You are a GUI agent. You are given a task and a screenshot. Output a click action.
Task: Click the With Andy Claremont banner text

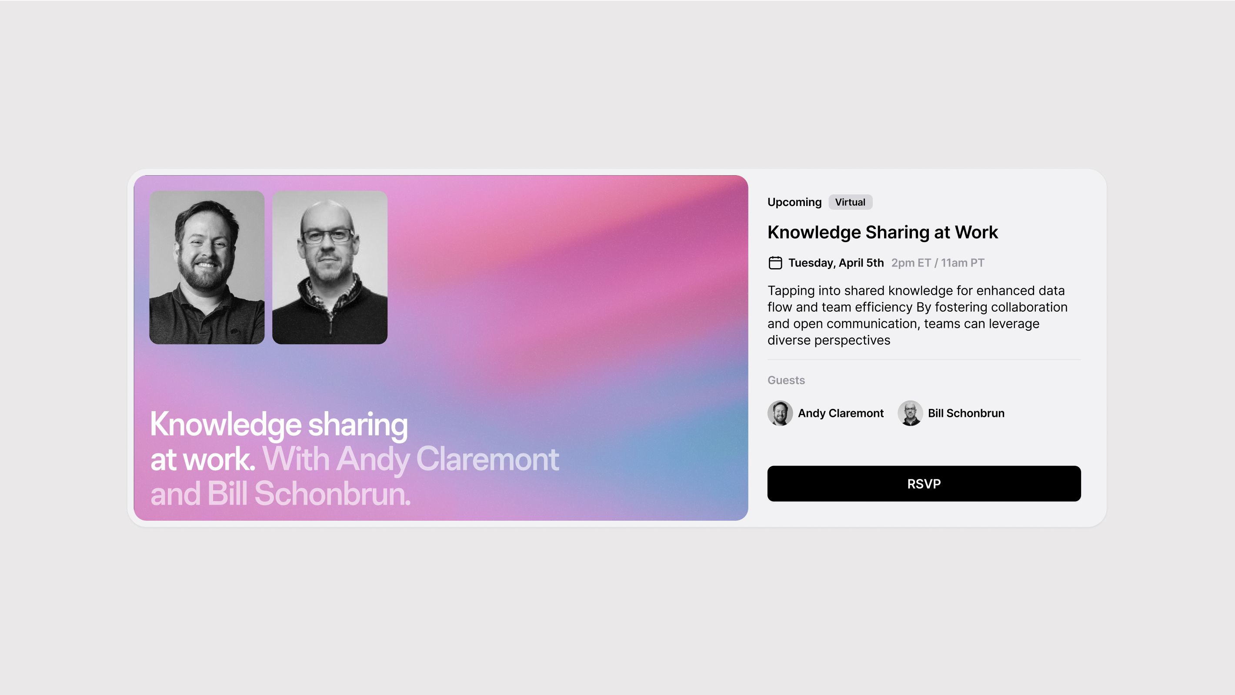pyautogui.click(x=411, y=459)
